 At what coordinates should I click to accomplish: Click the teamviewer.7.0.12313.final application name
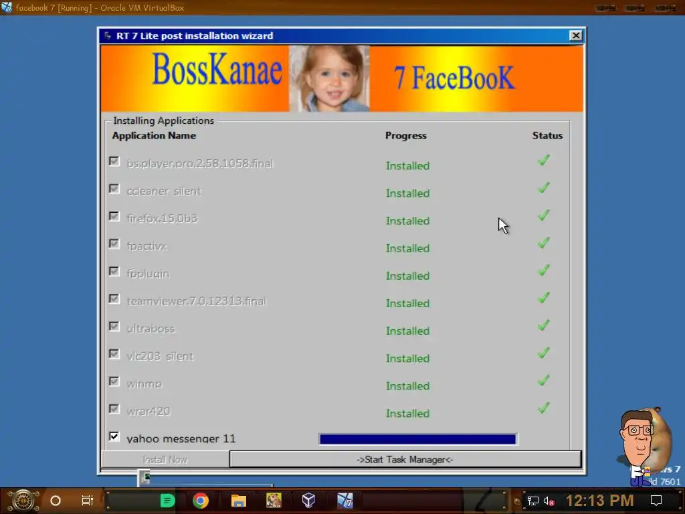197,301
